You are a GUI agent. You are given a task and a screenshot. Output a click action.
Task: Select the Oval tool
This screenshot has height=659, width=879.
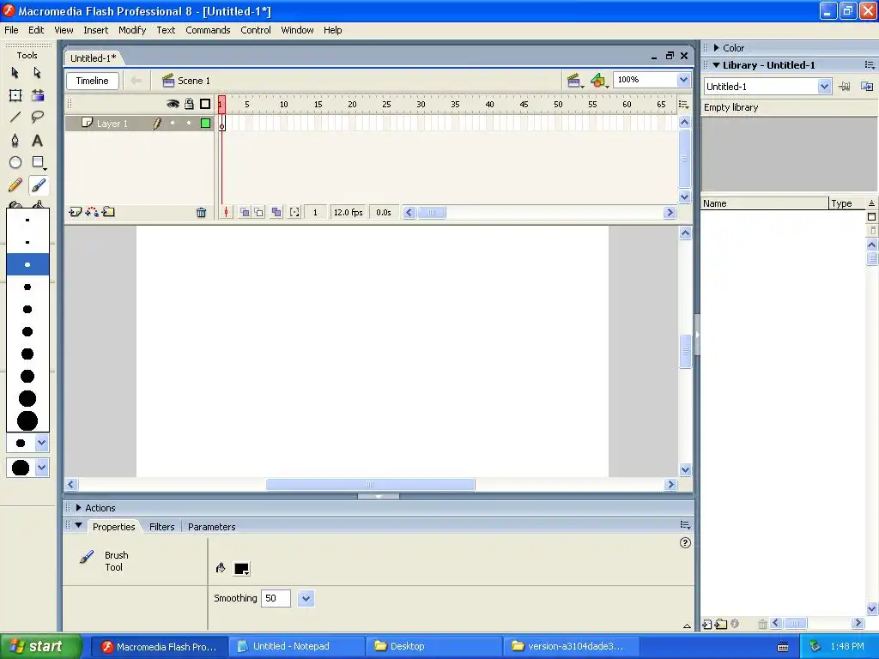pyautogui.click(x=15, y=162)
